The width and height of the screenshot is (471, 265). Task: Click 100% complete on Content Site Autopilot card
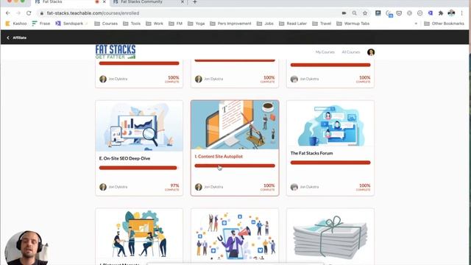click(x=268, y=187)
